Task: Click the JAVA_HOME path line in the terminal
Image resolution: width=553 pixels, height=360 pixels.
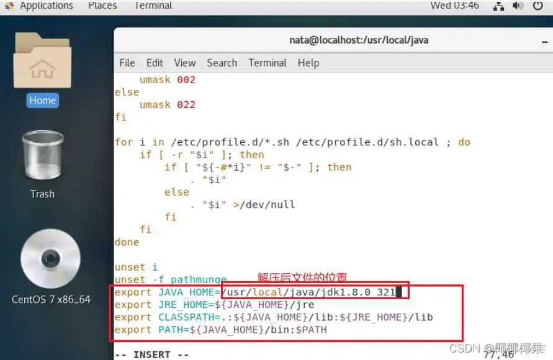Action: click(x=261, y=292)
